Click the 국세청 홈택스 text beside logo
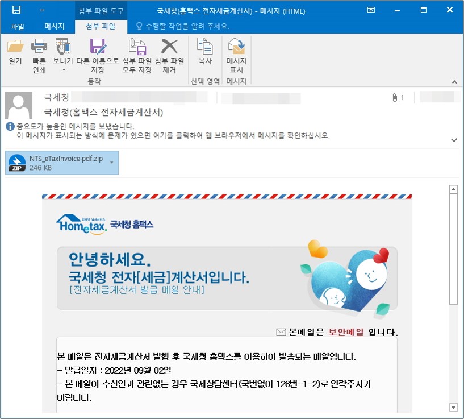This screenshot has width=464, height=419. pos(132,225)
